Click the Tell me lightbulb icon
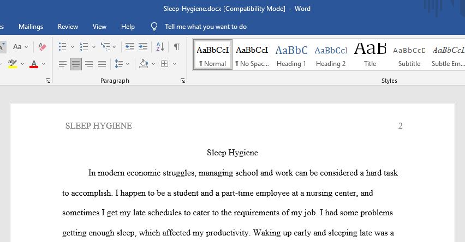This screenshot has height=242, width=465. 154,27
